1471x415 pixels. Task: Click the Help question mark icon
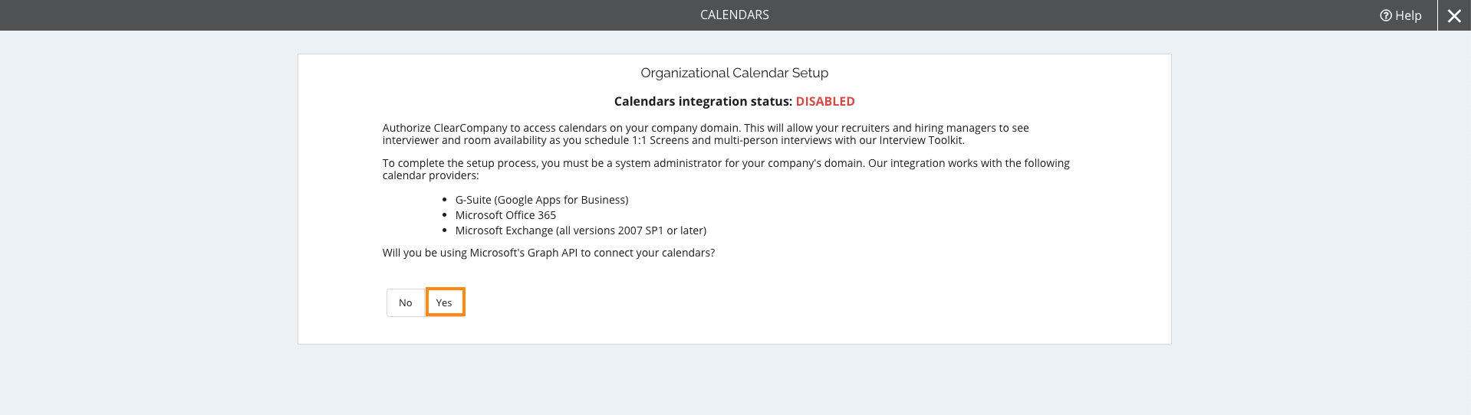pos(1385,15)
